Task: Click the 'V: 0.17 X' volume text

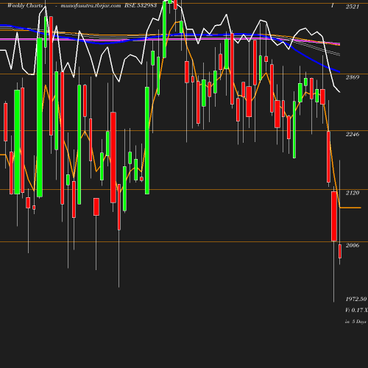Action: tap(356, 310)
